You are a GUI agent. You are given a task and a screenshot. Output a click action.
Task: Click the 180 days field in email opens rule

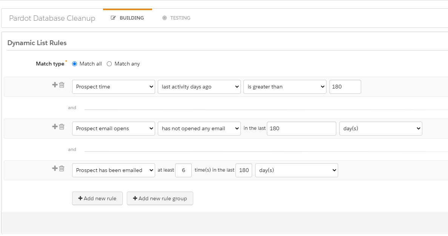[302, 129]
